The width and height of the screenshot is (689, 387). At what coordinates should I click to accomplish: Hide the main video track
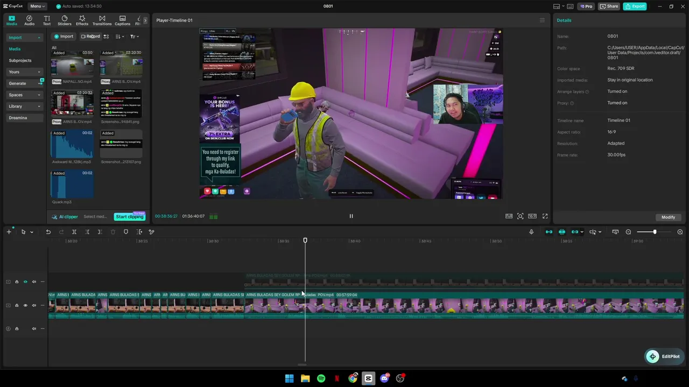(x=25, y=305)
